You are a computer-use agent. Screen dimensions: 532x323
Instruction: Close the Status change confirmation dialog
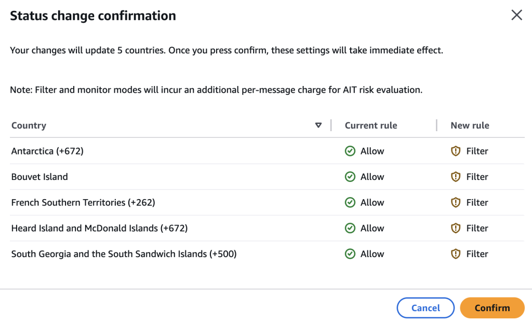tap(516, 15)
